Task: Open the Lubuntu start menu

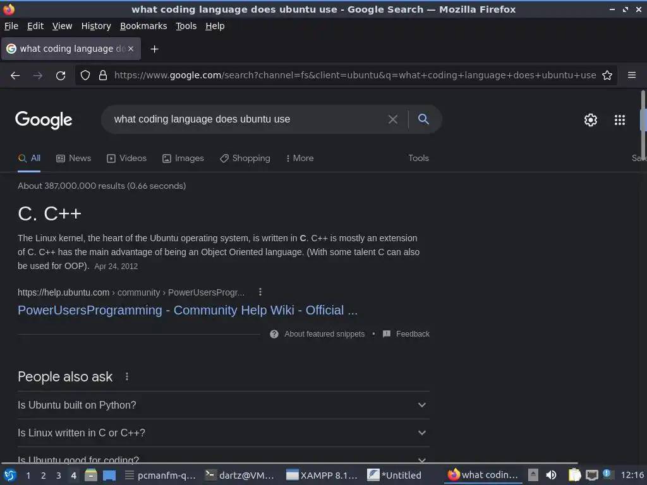Action: click(x=10, y=475)
